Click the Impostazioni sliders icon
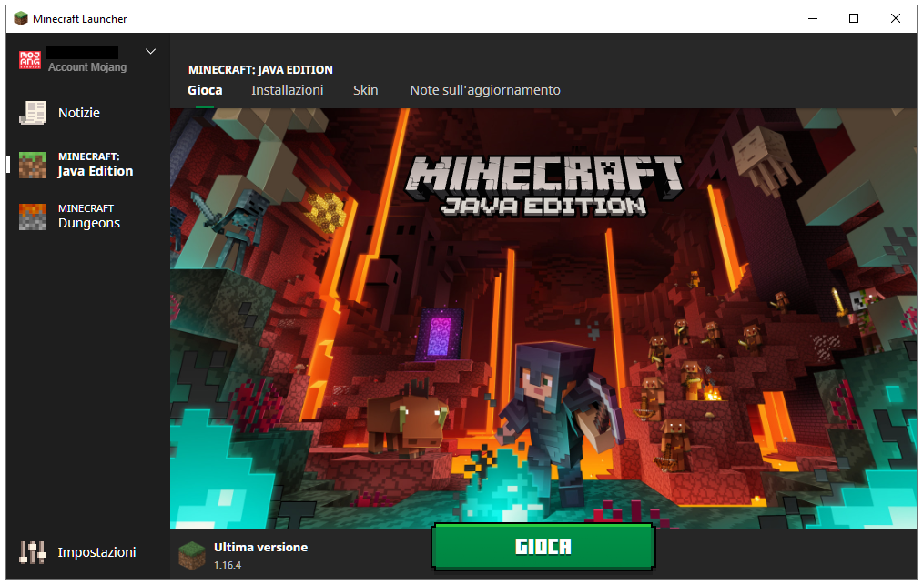This screenshot has width=923, height=585. (33, 552)
